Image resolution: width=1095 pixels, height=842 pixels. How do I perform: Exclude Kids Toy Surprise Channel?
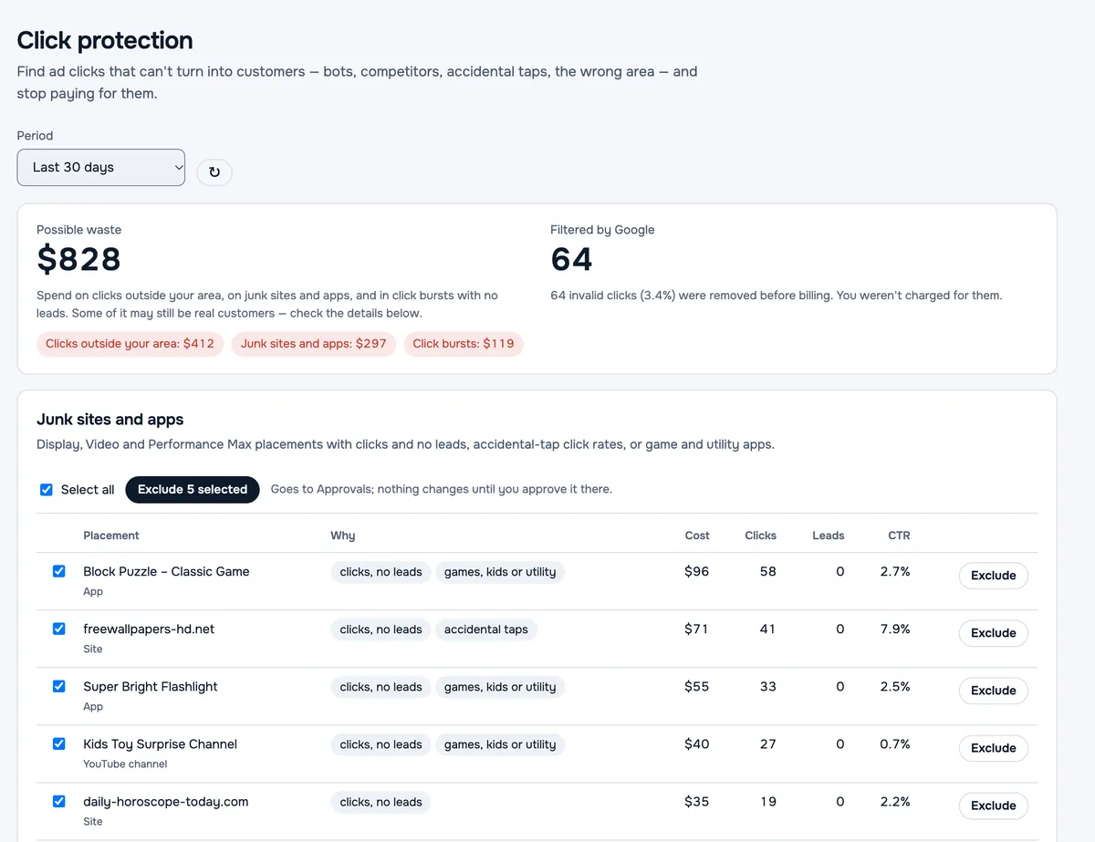[x=993, y=748]
